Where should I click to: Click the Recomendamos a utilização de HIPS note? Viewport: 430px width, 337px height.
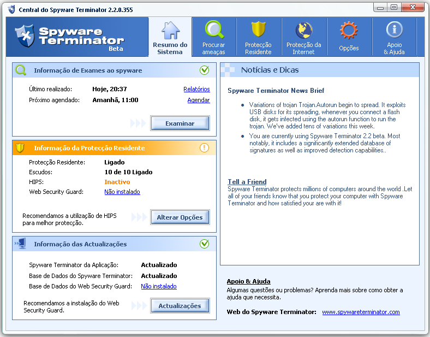69,219
